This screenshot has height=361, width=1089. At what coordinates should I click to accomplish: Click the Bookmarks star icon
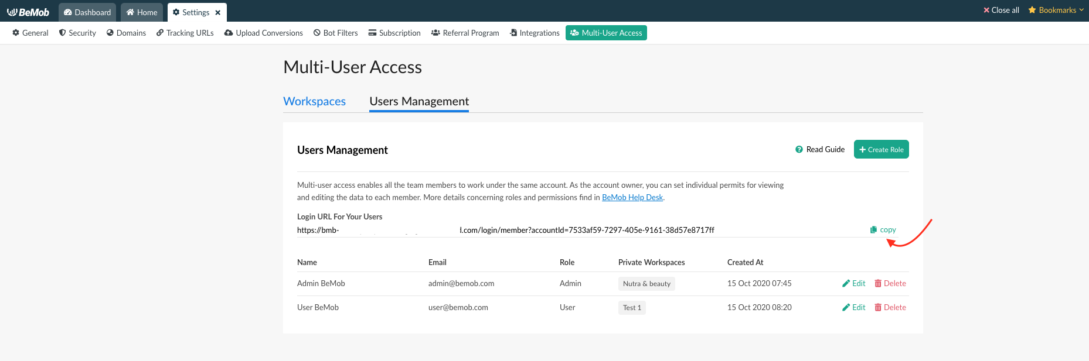(1032, 10)
